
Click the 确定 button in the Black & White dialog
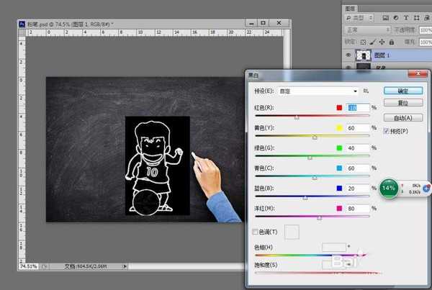(402, 91)
